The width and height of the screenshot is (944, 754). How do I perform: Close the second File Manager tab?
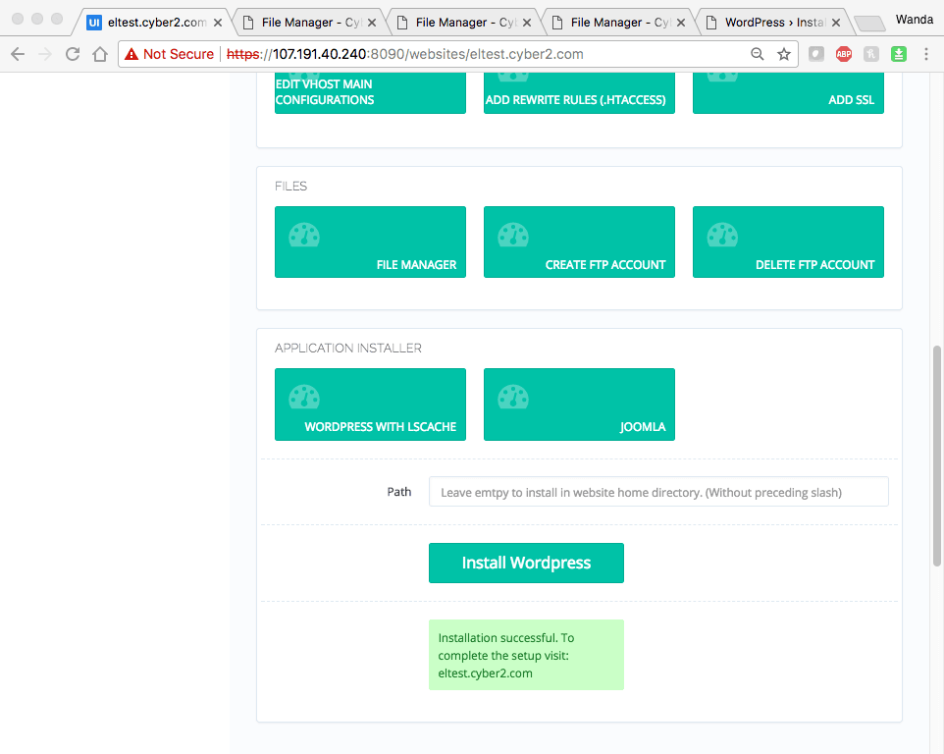pos(527,23)
